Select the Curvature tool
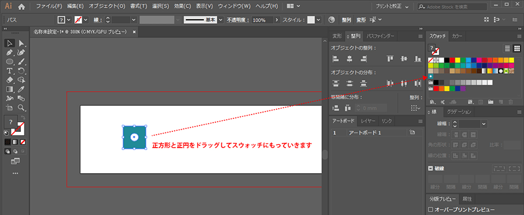Screen dimensions: 524x215 click(22, 52)
